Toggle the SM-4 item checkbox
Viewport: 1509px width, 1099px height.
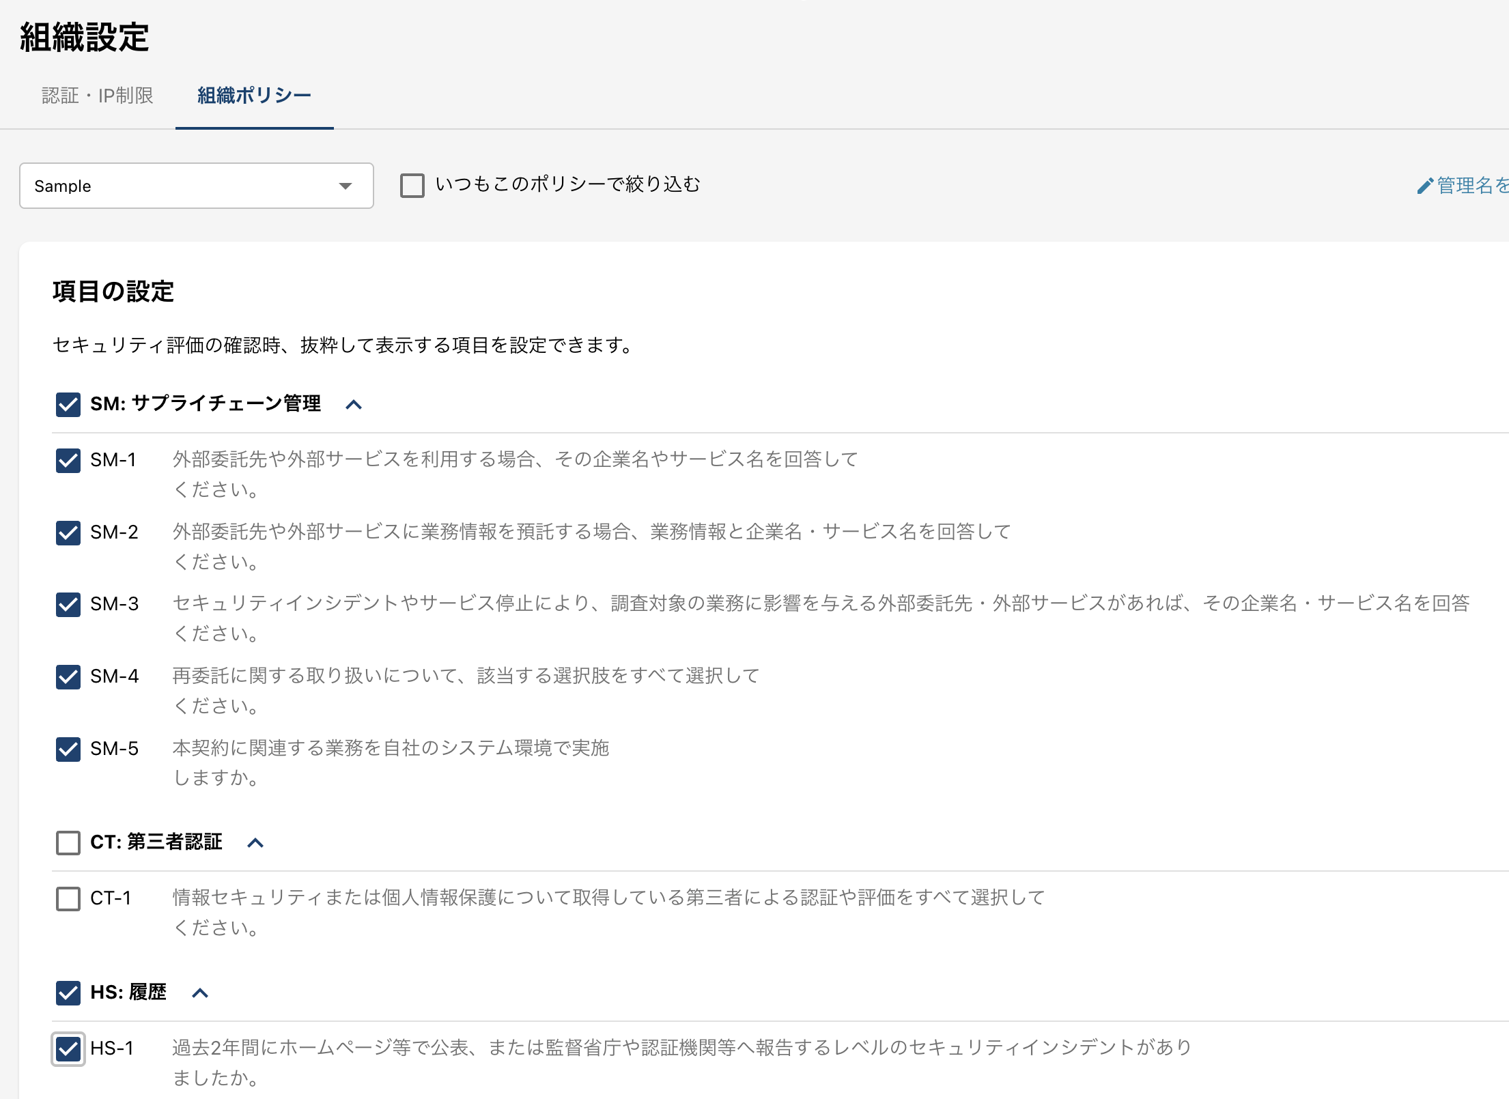(x=68, y=677)
